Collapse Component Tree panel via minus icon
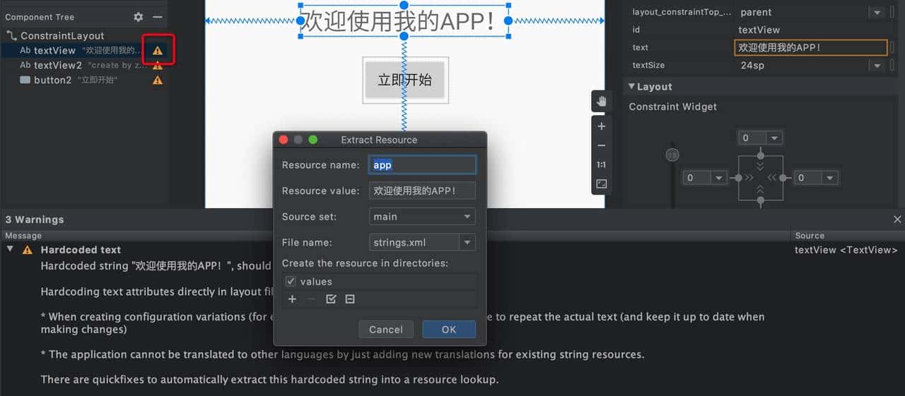Viewport: 905px width, 396px height. point(158,17)
